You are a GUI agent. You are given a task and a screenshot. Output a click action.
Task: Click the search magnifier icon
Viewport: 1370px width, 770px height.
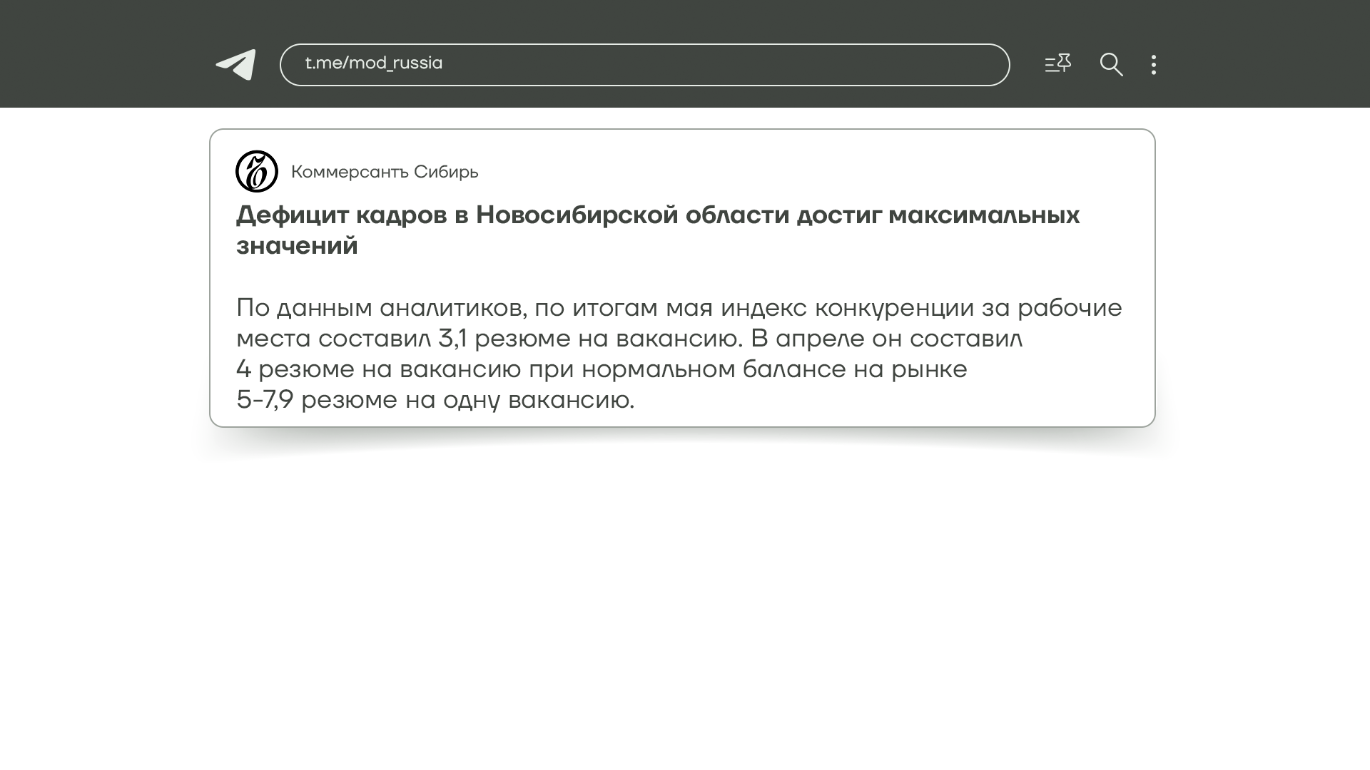coord(1111,65)
